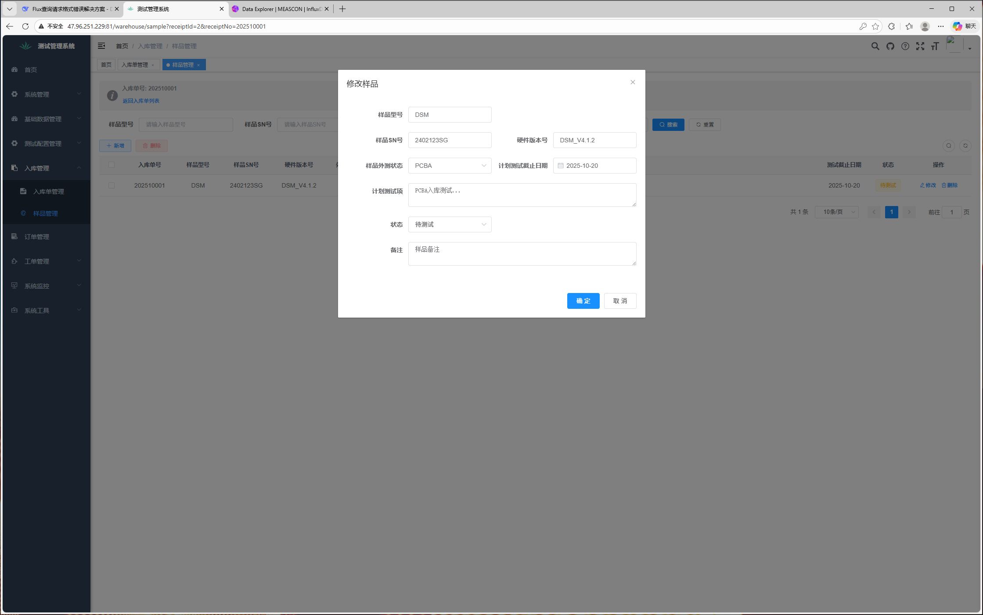This screenshot has height=615, width=983.
Task: Toggle the select-all checkbox in table header
Action: pos(112,165)
